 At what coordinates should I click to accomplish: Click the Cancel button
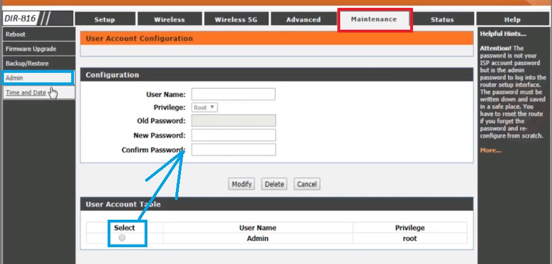307,184
